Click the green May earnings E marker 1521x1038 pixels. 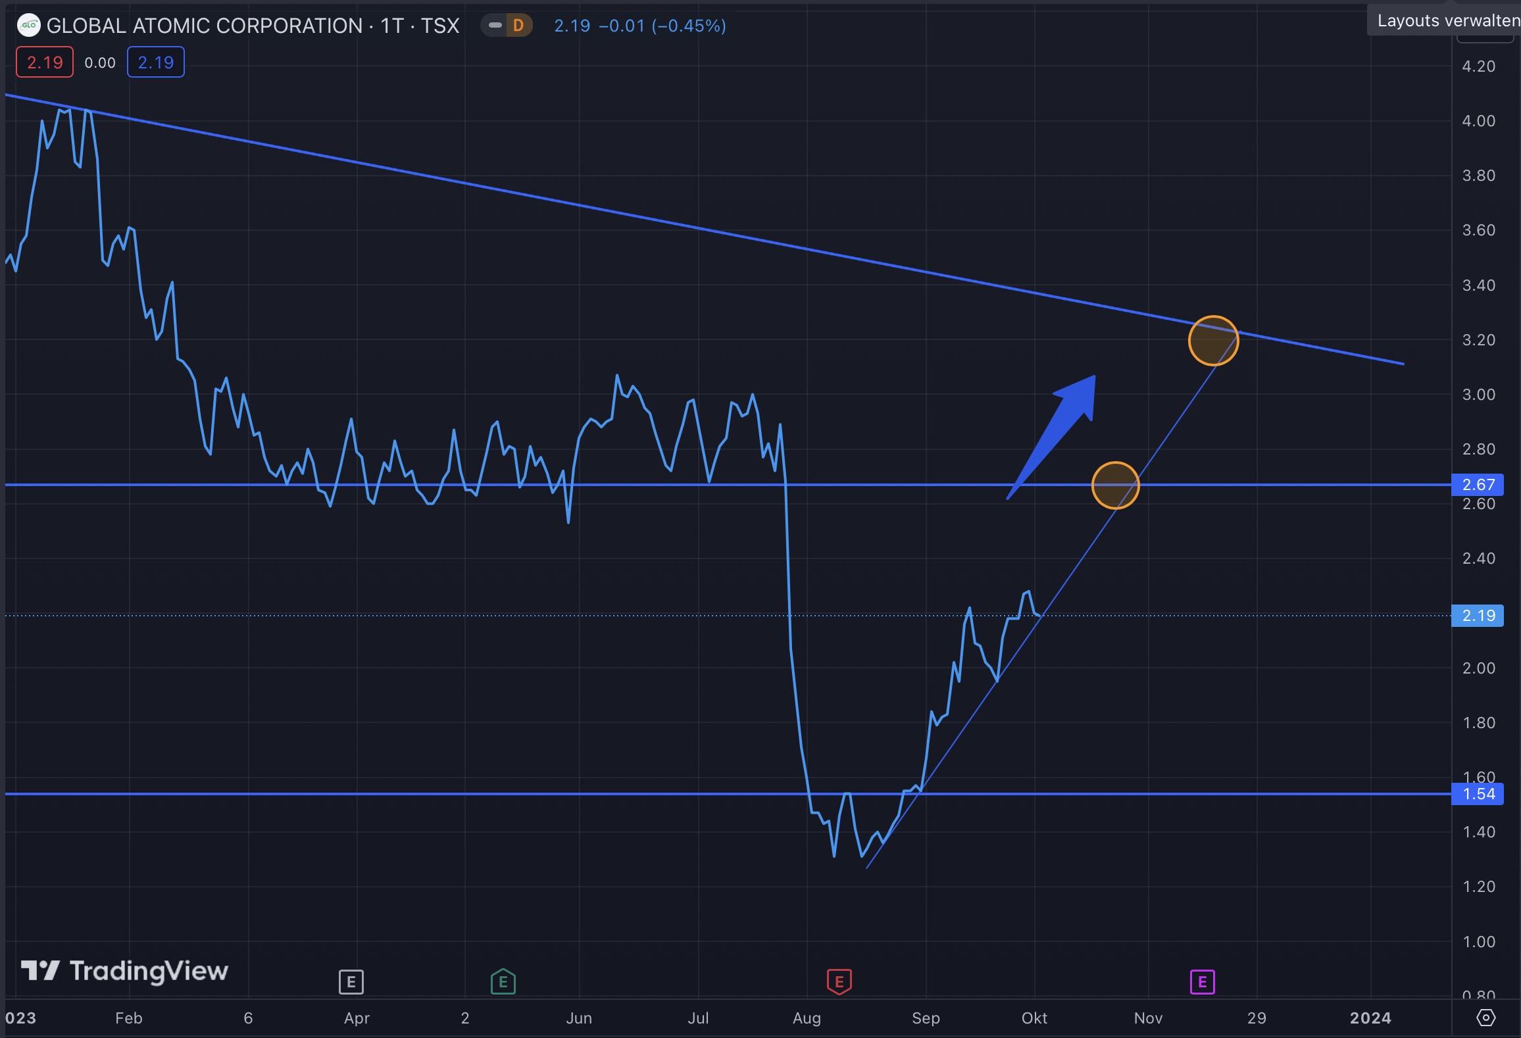click(503, 982)
